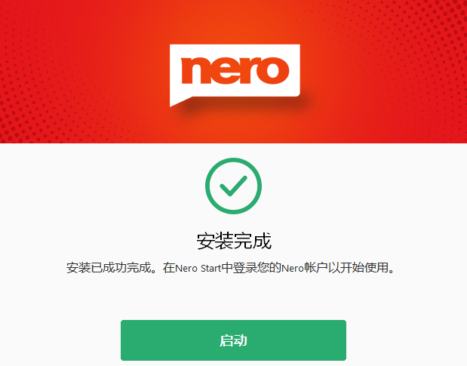Click the red dotted banner left of logo
The width and height of the screenshot is (467, 366).
click(84, 72)
